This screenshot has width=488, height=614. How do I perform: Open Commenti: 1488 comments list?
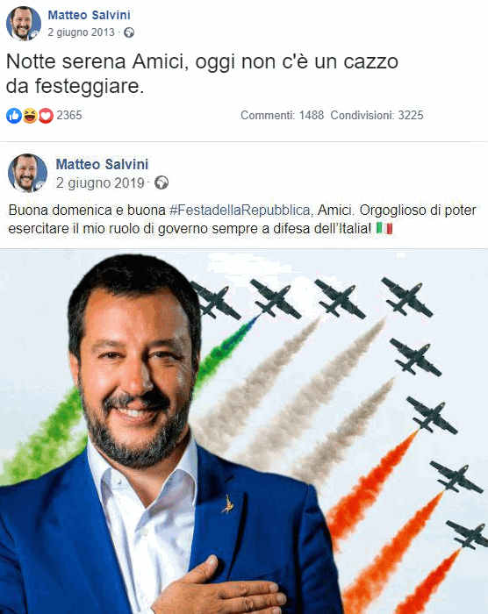[x=283, y=115]
